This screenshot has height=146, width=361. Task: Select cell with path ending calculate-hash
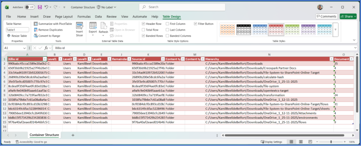pyautogui.click(x=269, y=77)
